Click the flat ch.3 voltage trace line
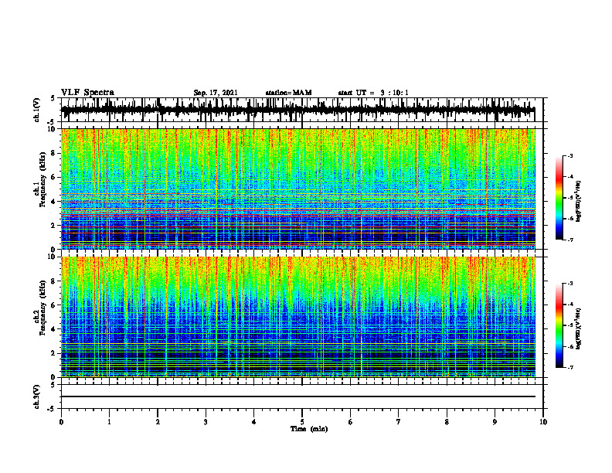The image size is (612, 473). 298,396
